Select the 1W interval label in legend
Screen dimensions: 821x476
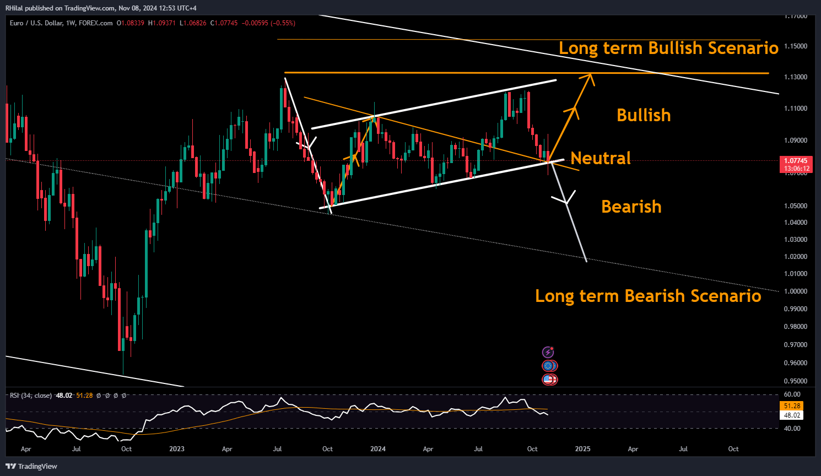pyautogui.click(x=70, y=23)
